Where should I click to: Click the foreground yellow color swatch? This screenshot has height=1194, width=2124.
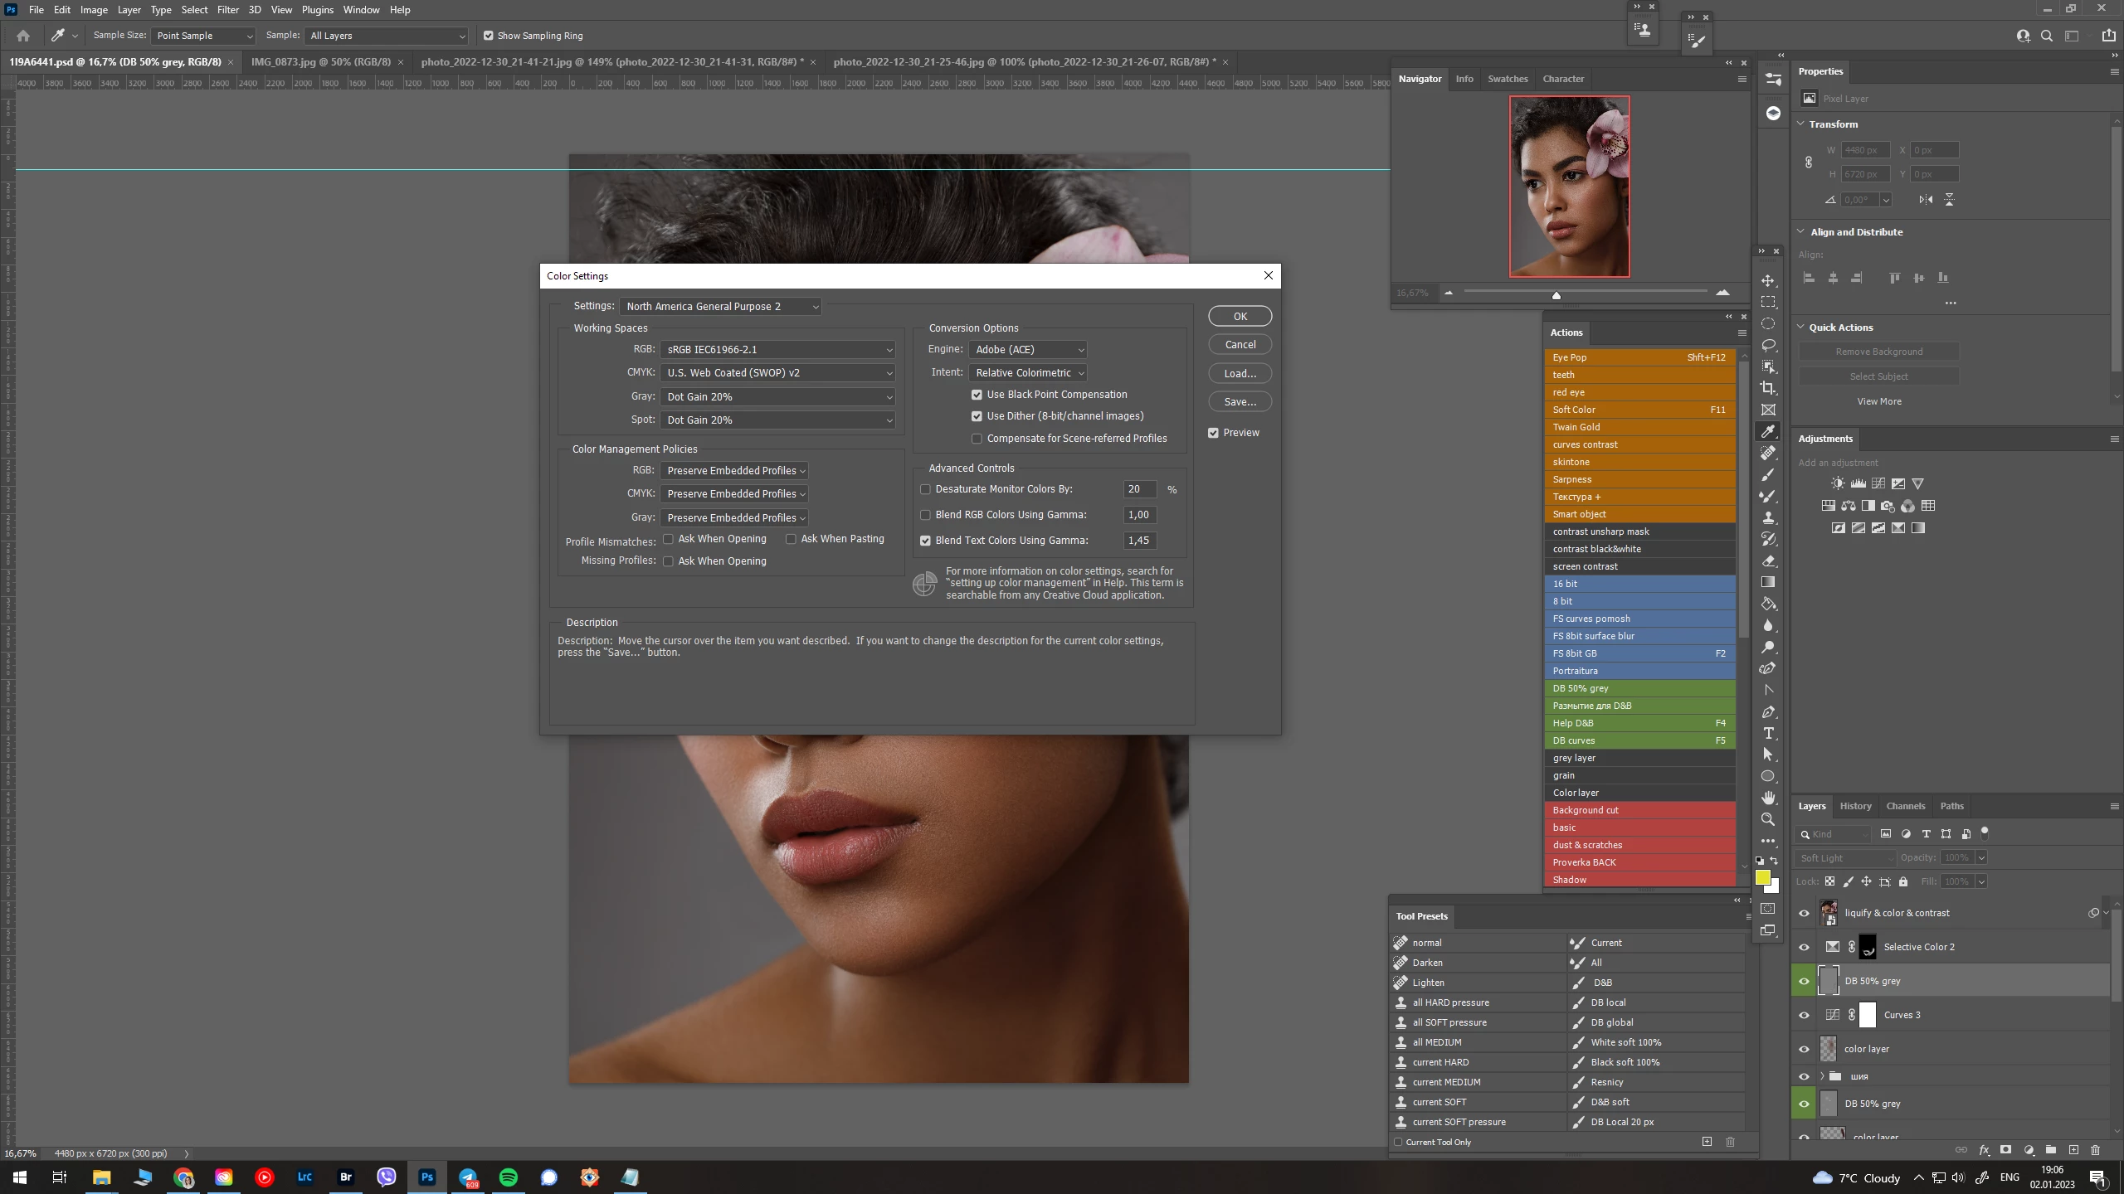click(1763, 877)
